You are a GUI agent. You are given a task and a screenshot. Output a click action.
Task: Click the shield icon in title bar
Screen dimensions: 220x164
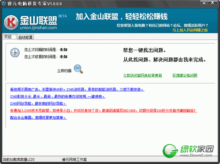(4, 3)
